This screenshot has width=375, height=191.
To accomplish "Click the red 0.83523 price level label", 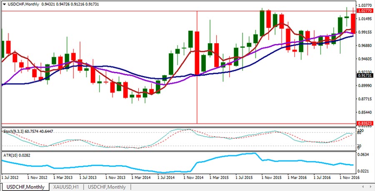I will (x=365, y=123).
